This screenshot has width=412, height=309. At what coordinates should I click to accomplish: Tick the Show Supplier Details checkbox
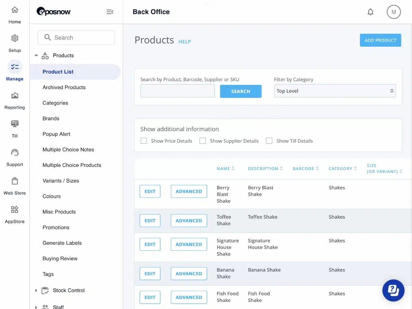(x=203, y=141)
